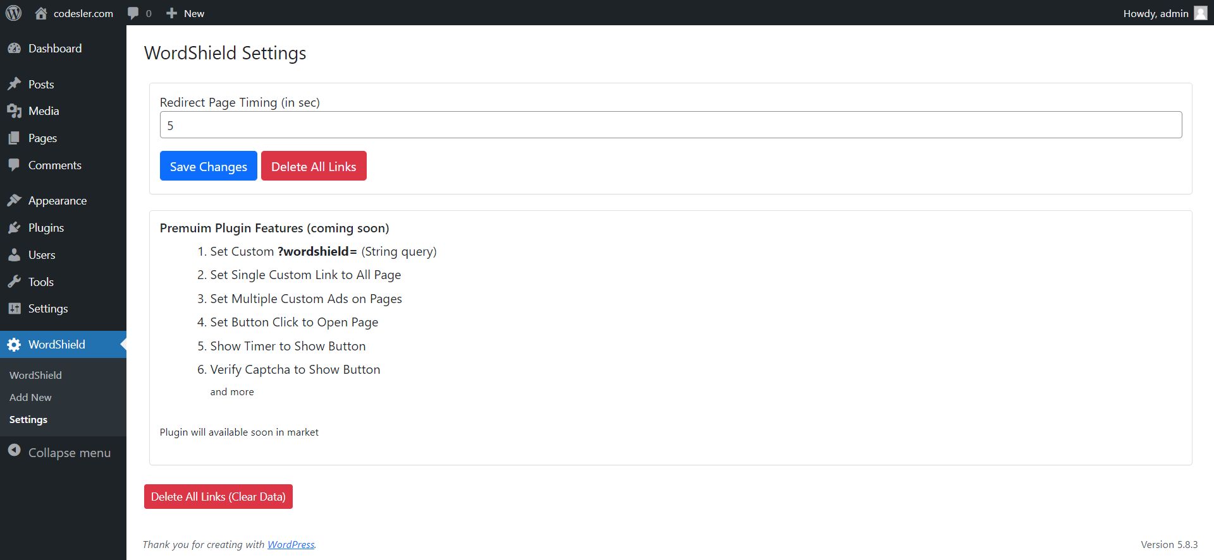Click 'Set Multiple Custom Ads on Pages'
The height and width of the screenshot is (560, 1214).
[x=306, y=299]
